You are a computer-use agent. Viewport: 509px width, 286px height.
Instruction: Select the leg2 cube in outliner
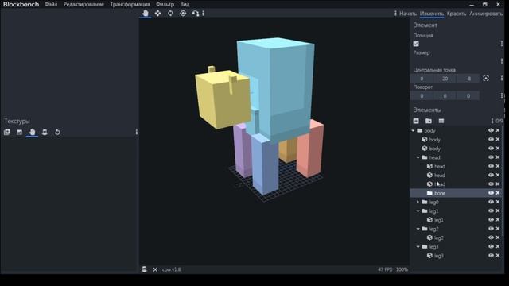(456, 238)
